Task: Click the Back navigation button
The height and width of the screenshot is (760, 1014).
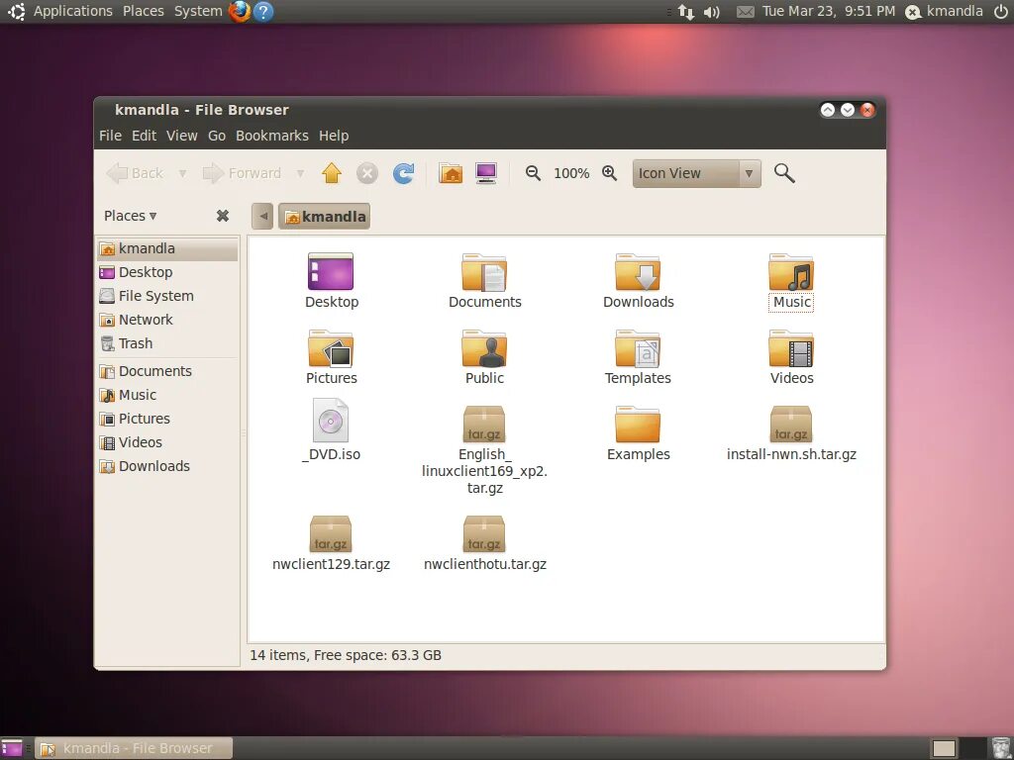Action: 136,173
